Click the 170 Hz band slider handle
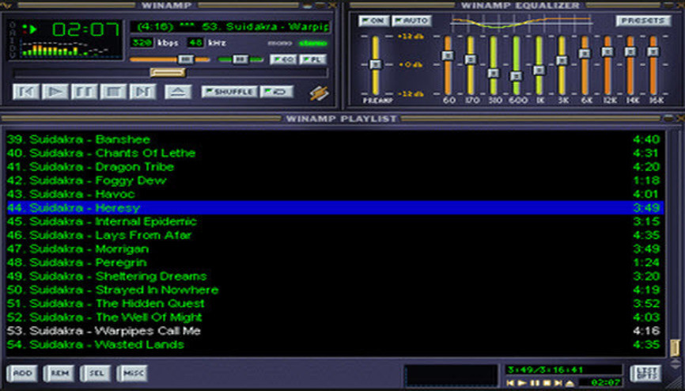Viewport: 685px width, 391px height. pyautogui.click(x=471, y=59)
